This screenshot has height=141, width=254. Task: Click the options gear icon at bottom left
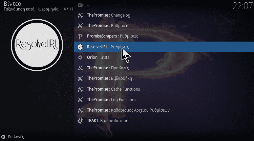3,137
